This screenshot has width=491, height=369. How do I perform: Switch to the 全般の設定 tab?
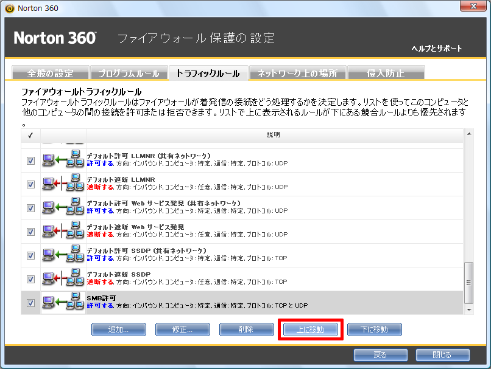(51, 74)
